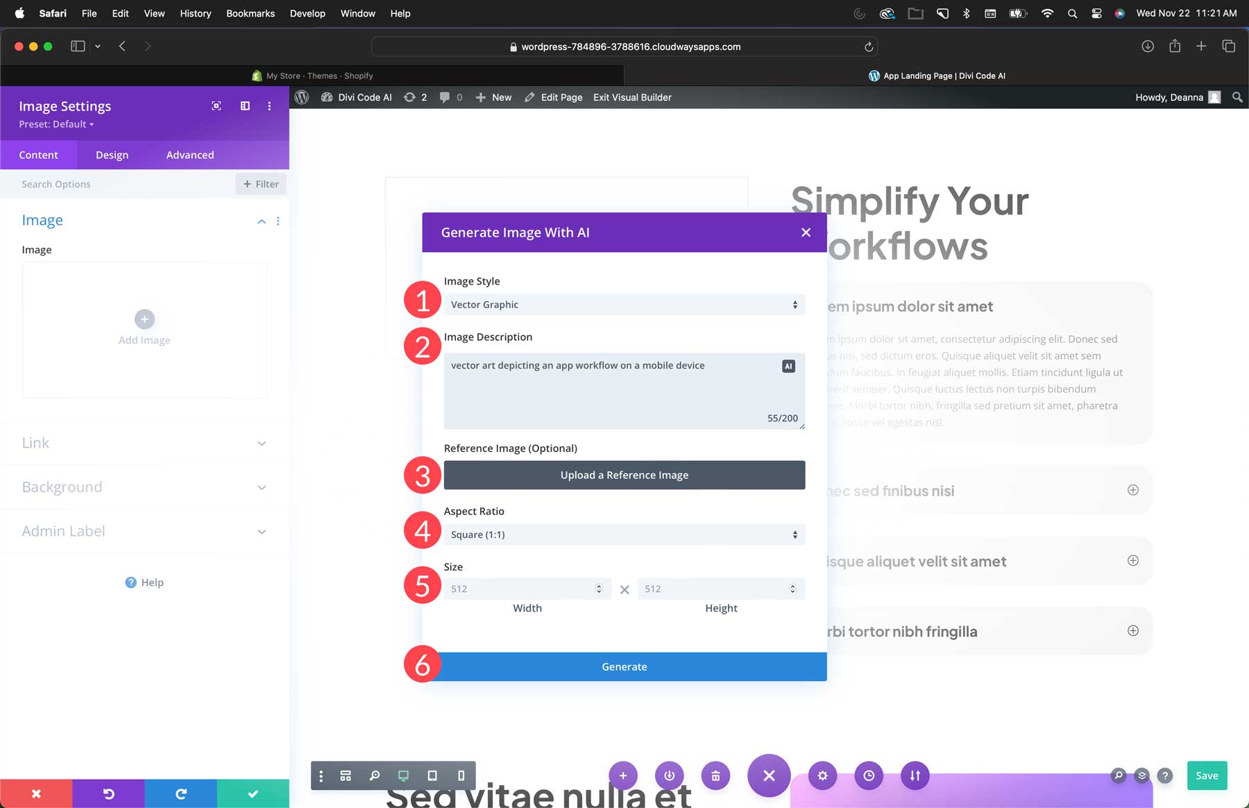This screenshot has height=808, width=1249.
Task: Switch to the Content tab
Action: [x=38, y=155]
